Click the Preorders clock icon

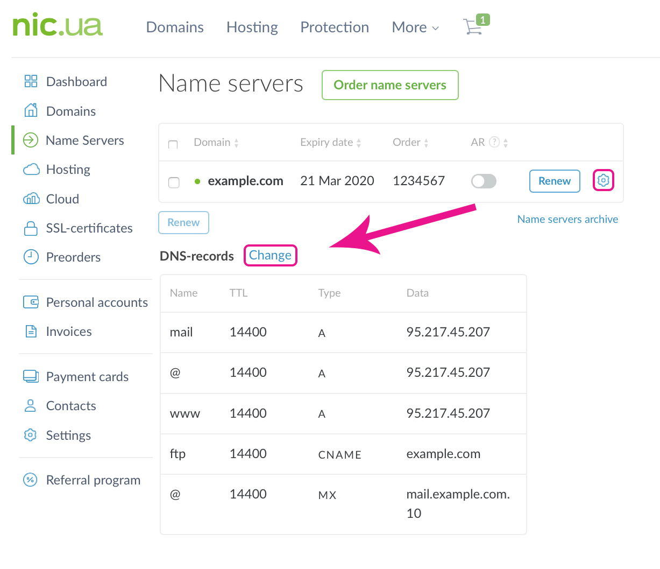(31, 257)
